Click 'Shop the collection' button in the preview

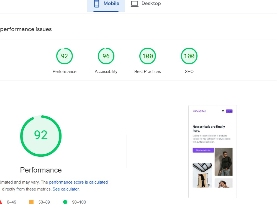point(203,150)
